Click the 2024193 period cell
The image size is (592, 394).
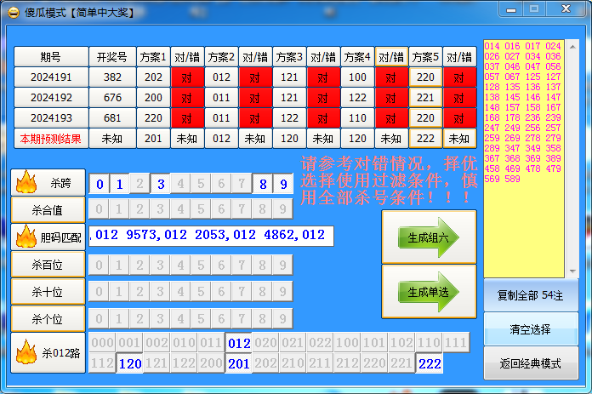coord(51,118)
